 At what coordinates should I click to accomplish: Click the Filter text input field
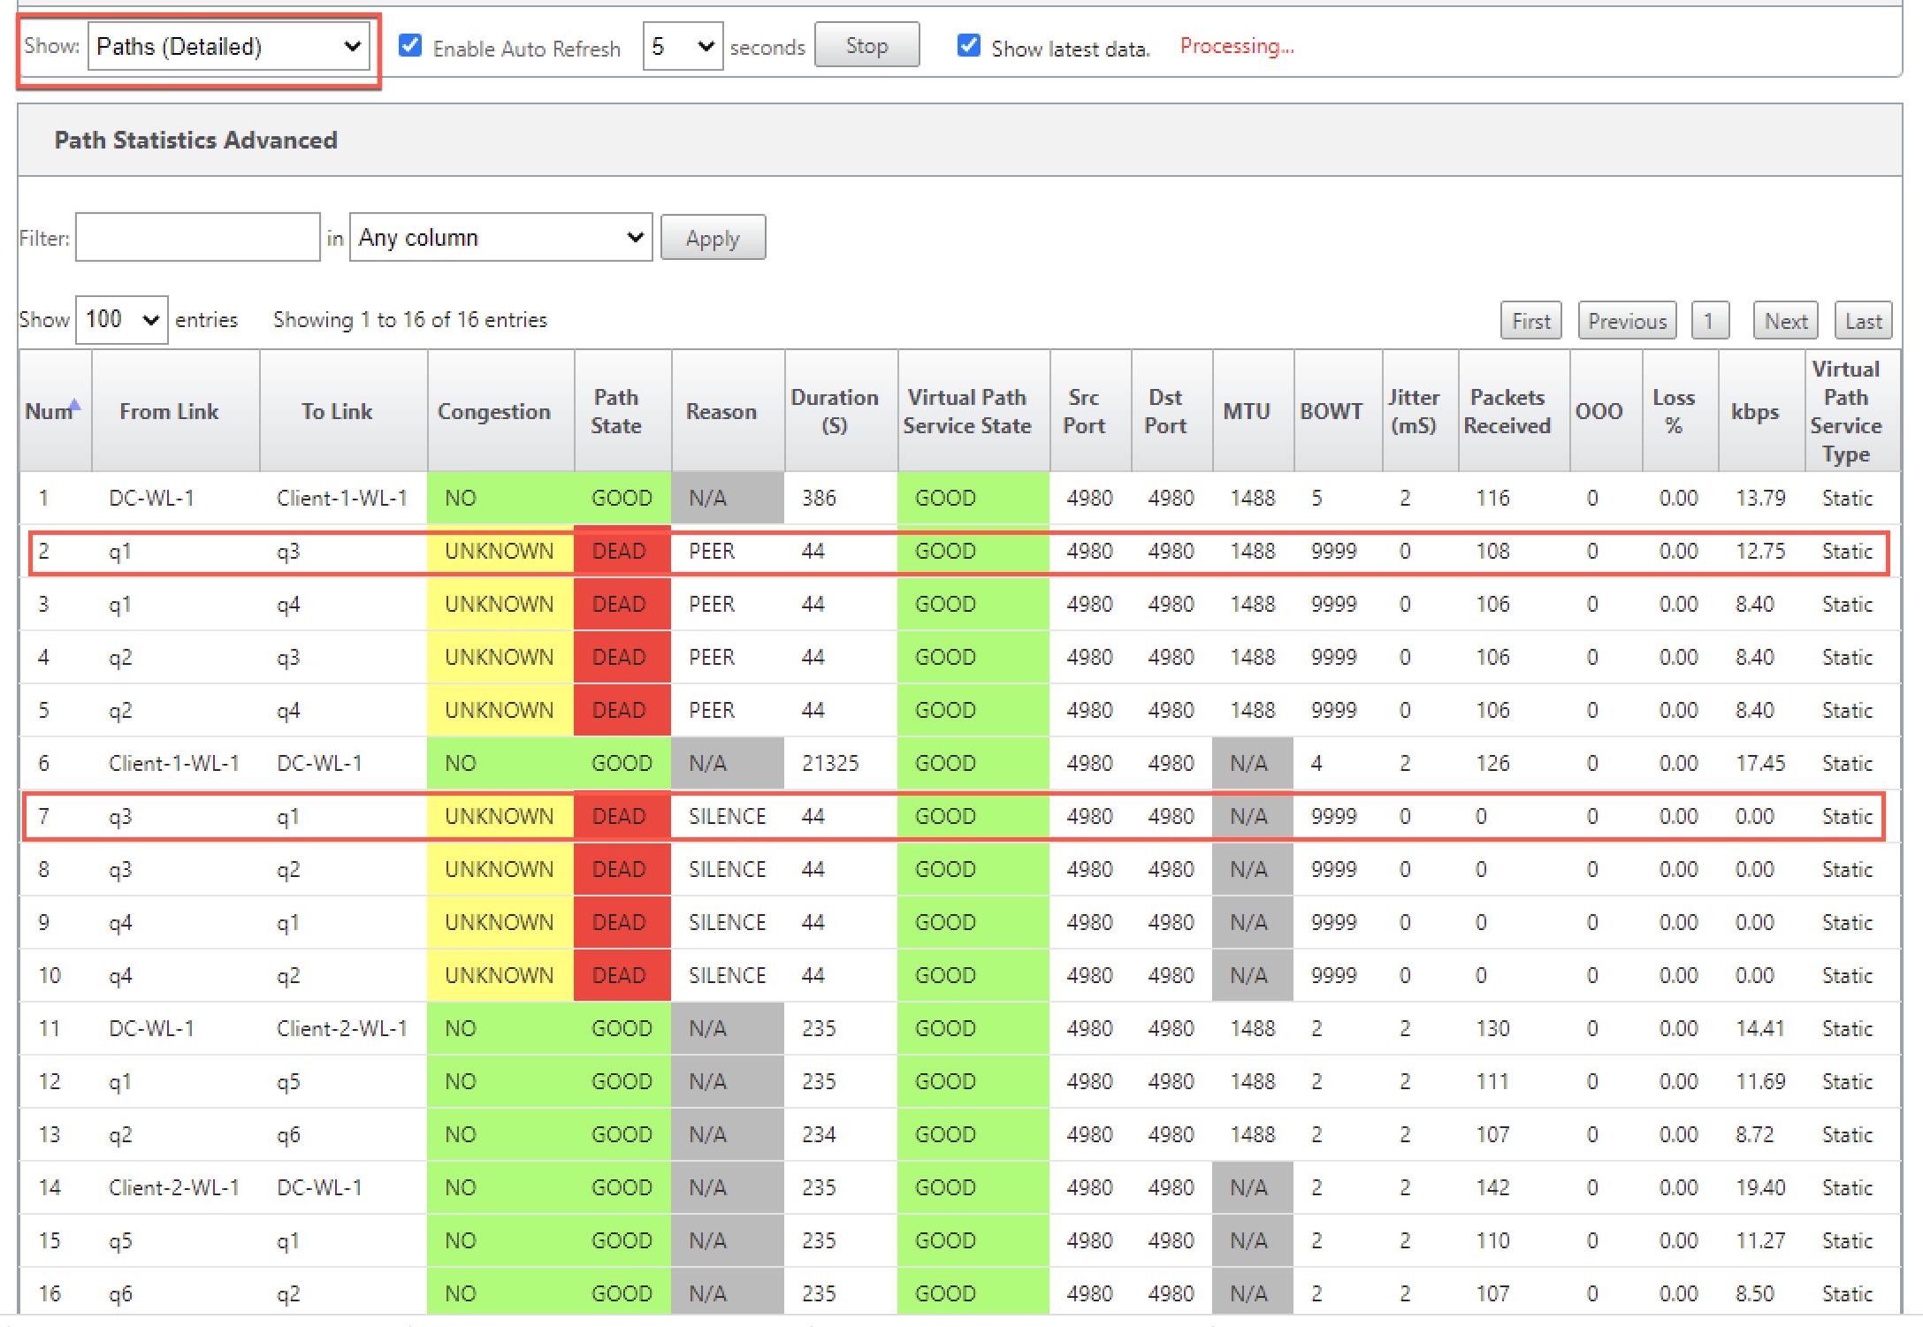[198, 237]
